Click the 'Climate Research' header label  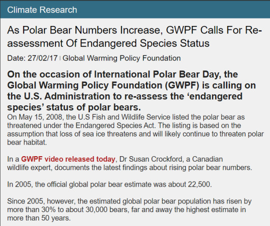42,10
